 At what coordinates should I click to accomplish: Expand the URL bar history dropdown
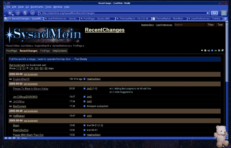point(208,13)
